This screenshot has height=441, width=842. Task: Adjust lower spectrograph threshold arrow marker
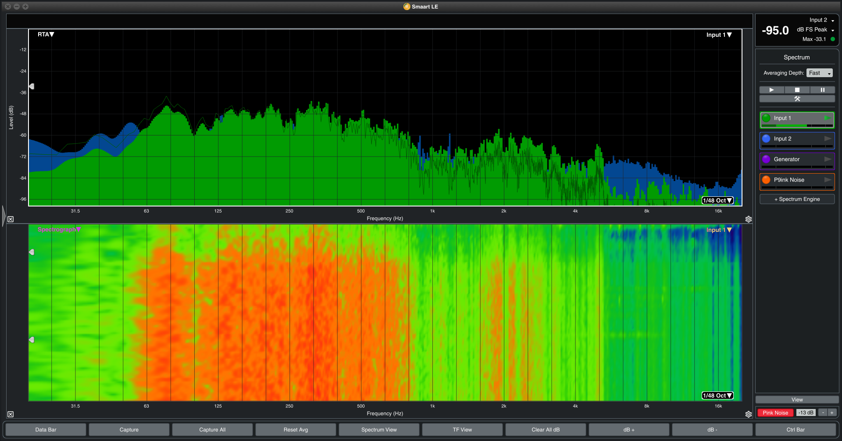tap(32, 340)
